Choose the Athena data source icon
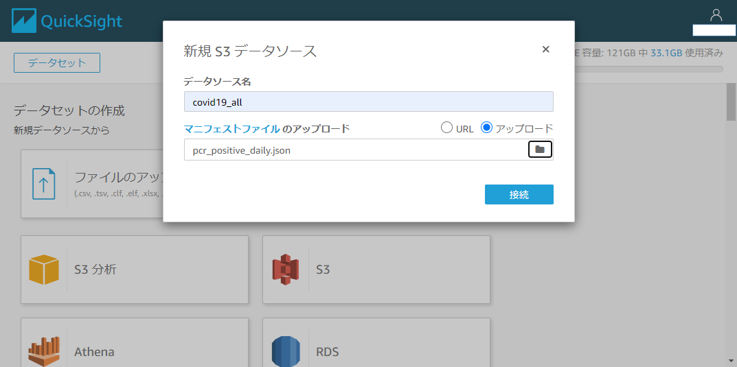Viewport: 737px width, 367px height. [44, 351]
